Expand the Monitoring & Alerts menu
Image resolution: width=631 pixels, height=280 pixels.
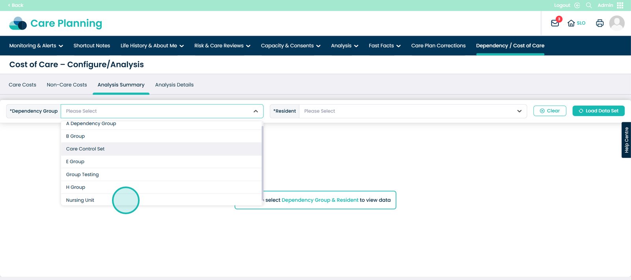pyautogui.click(x=36, y=46)
